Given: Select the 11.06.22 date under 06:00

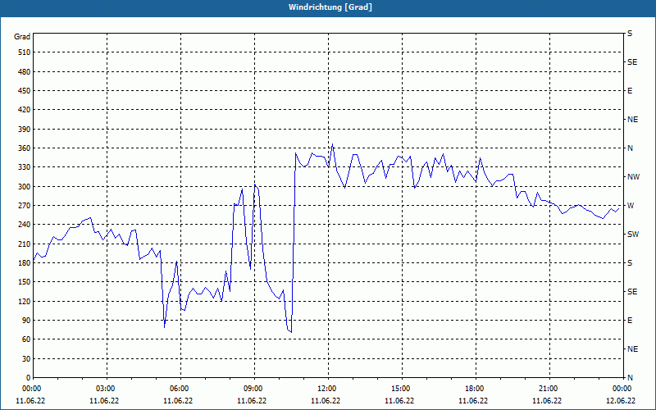Looking at the screenshot, I should click(178, 401).
